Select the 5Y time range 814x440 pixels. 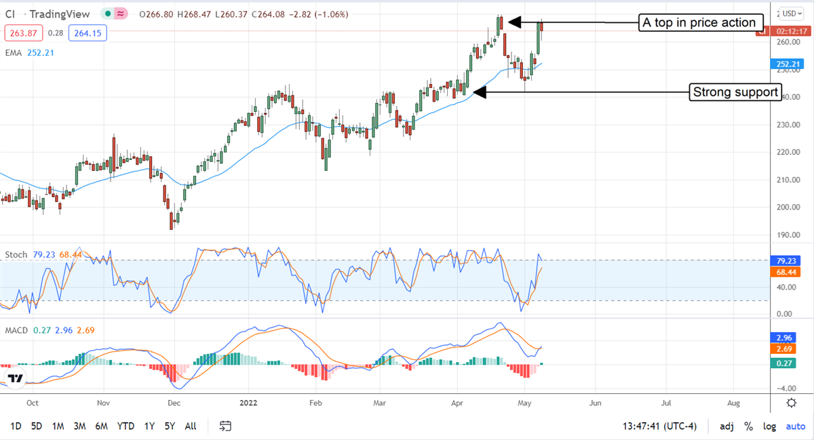168,426
